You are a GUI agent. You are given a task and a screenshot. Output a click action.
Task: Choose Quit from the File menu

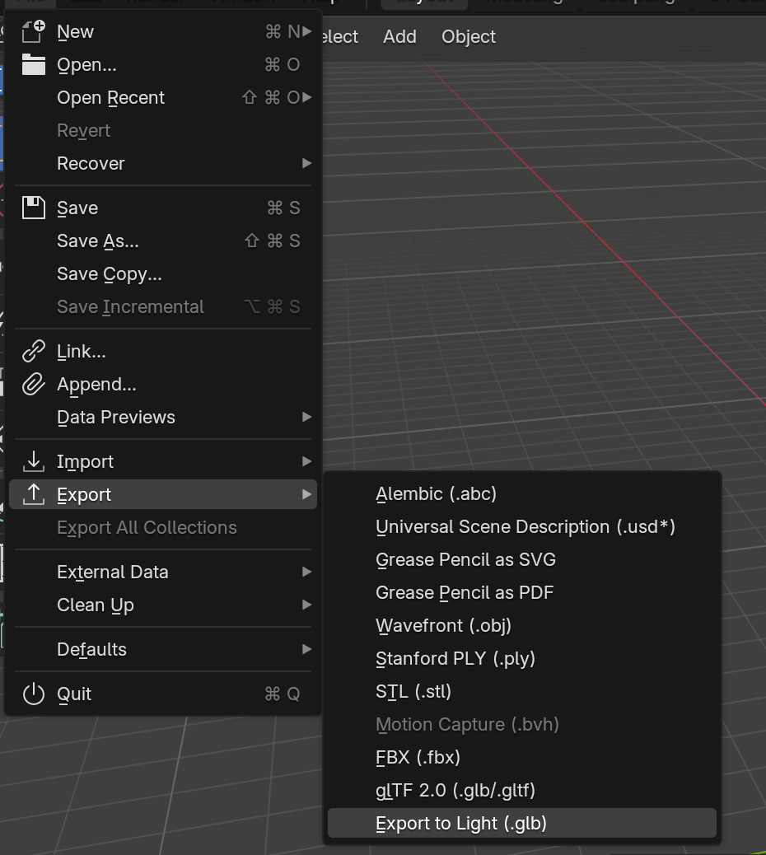163,694
